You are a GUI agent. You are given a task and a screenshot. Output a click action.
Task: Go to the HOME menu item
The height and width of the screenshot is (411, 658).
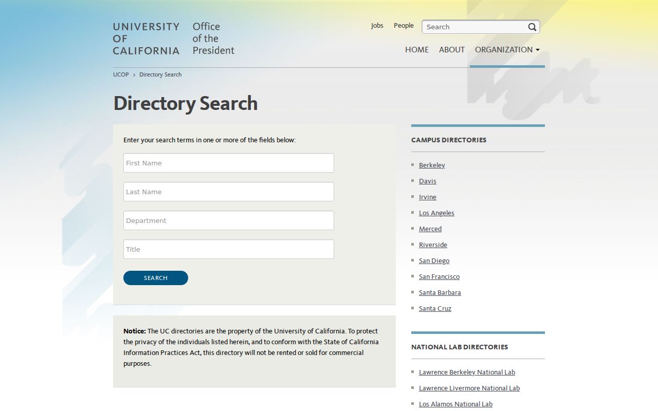click(417, 50)
